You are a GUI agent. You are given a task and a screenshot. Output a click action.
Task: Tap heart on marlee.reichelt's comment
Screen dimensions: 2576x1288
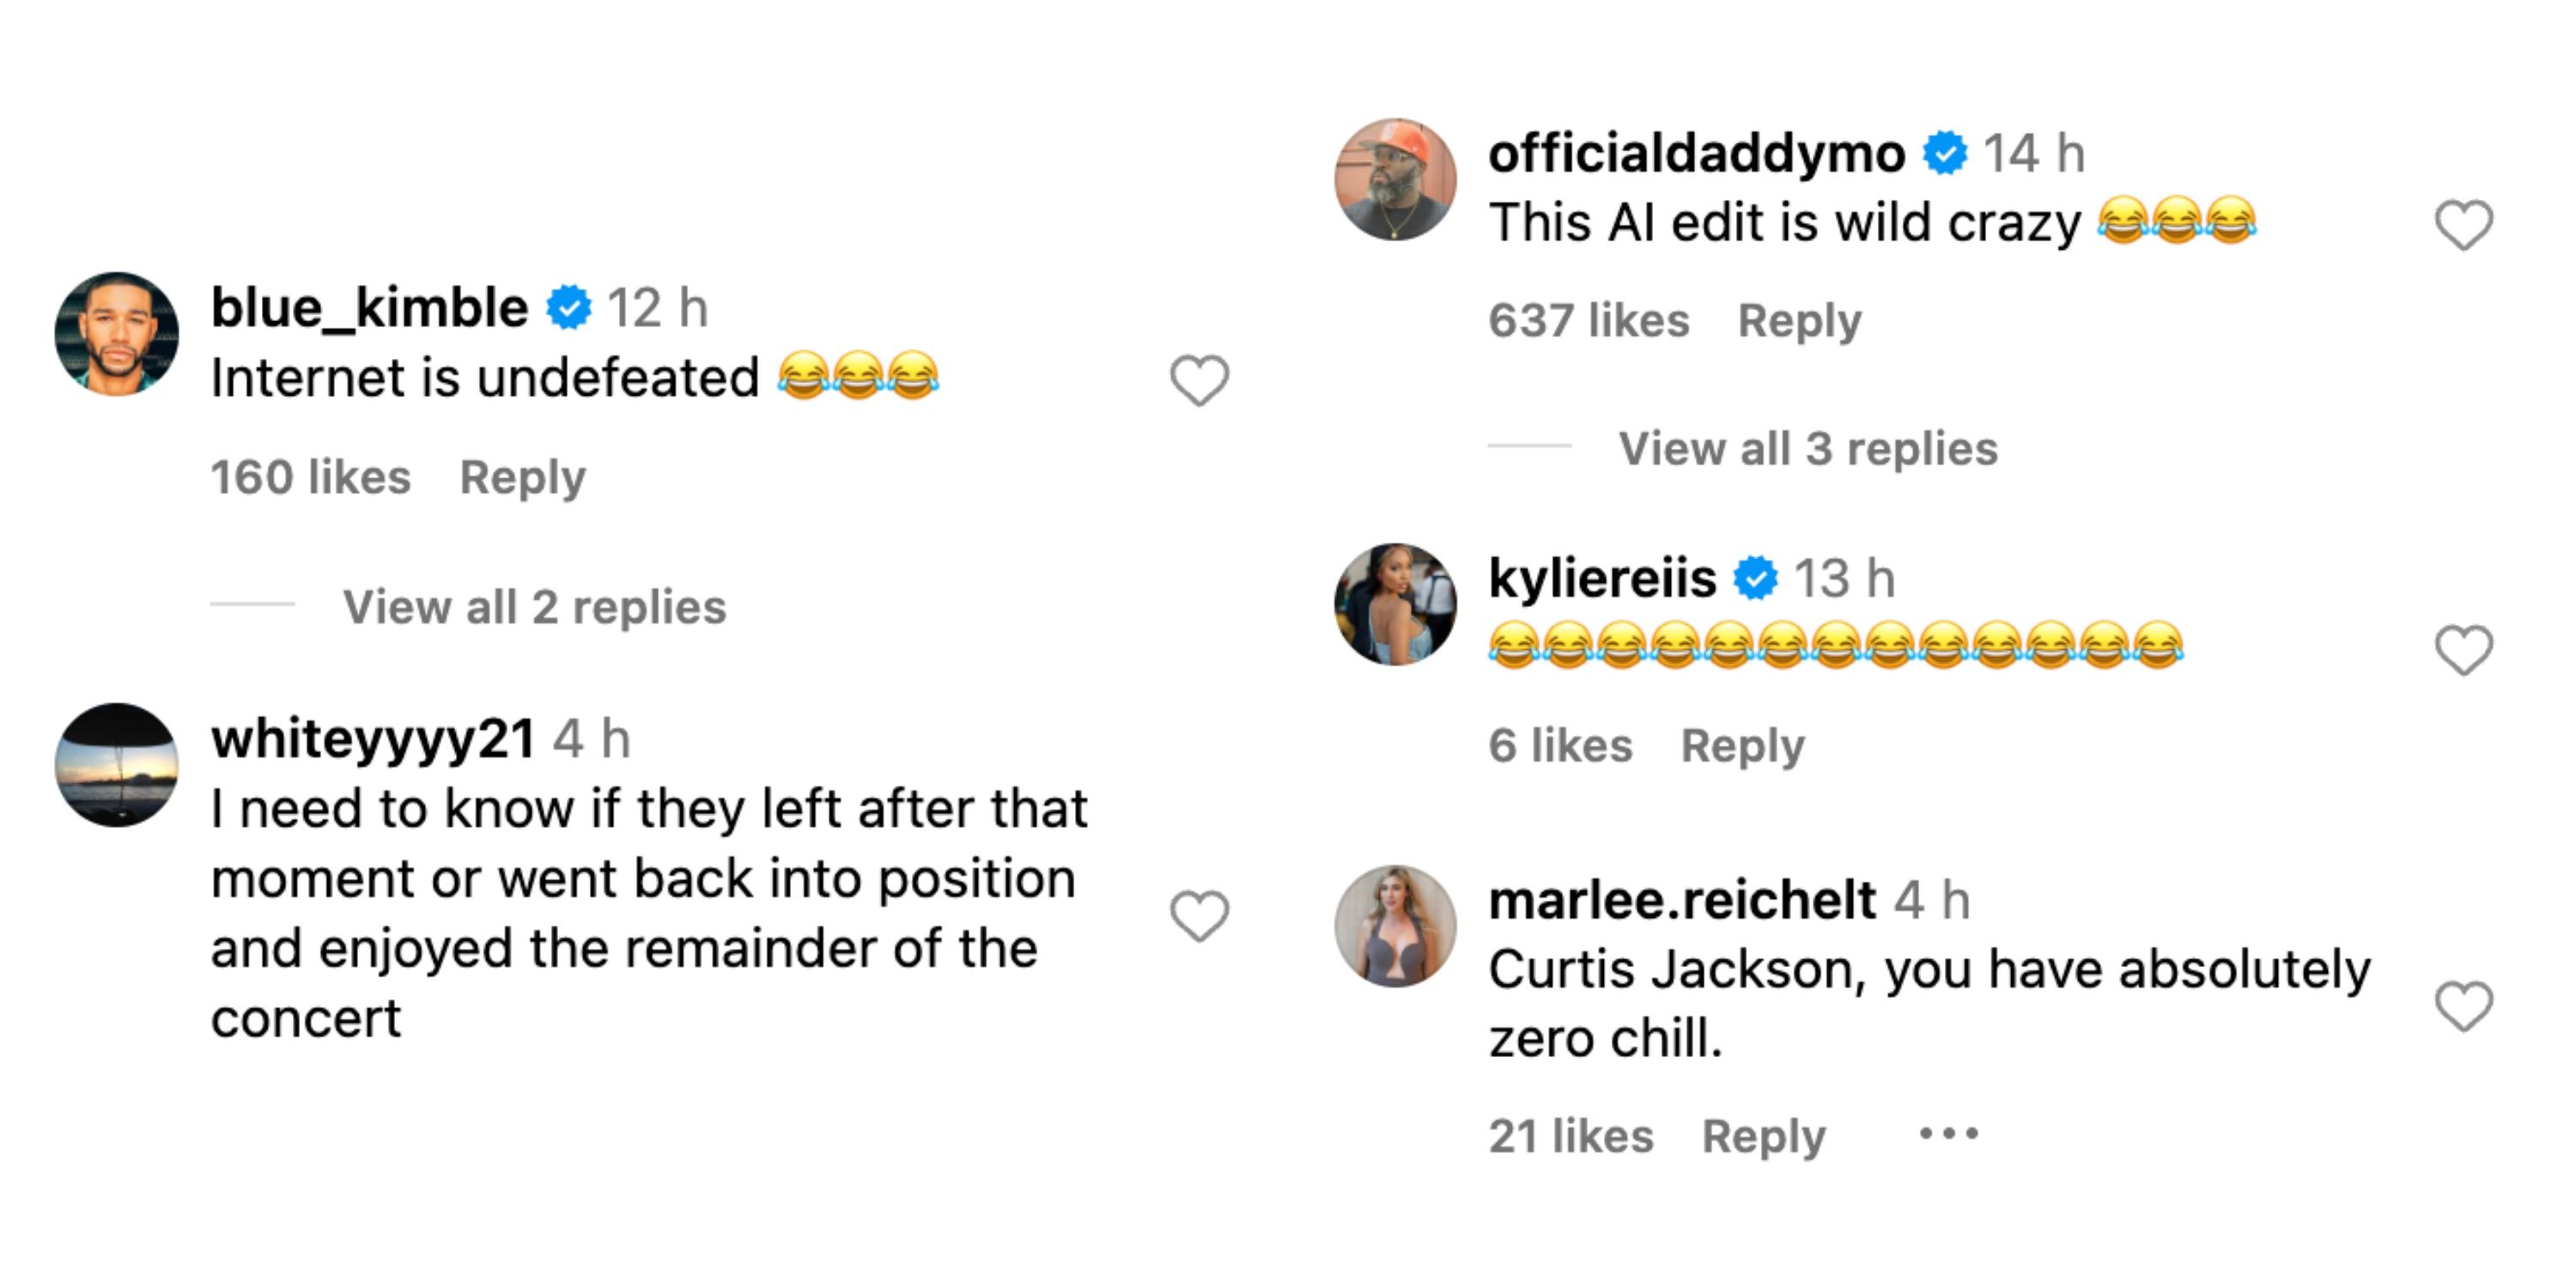2463,1006
